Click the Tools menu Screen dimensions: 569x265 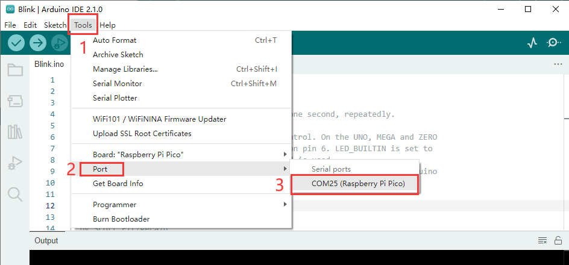point(83,25)
